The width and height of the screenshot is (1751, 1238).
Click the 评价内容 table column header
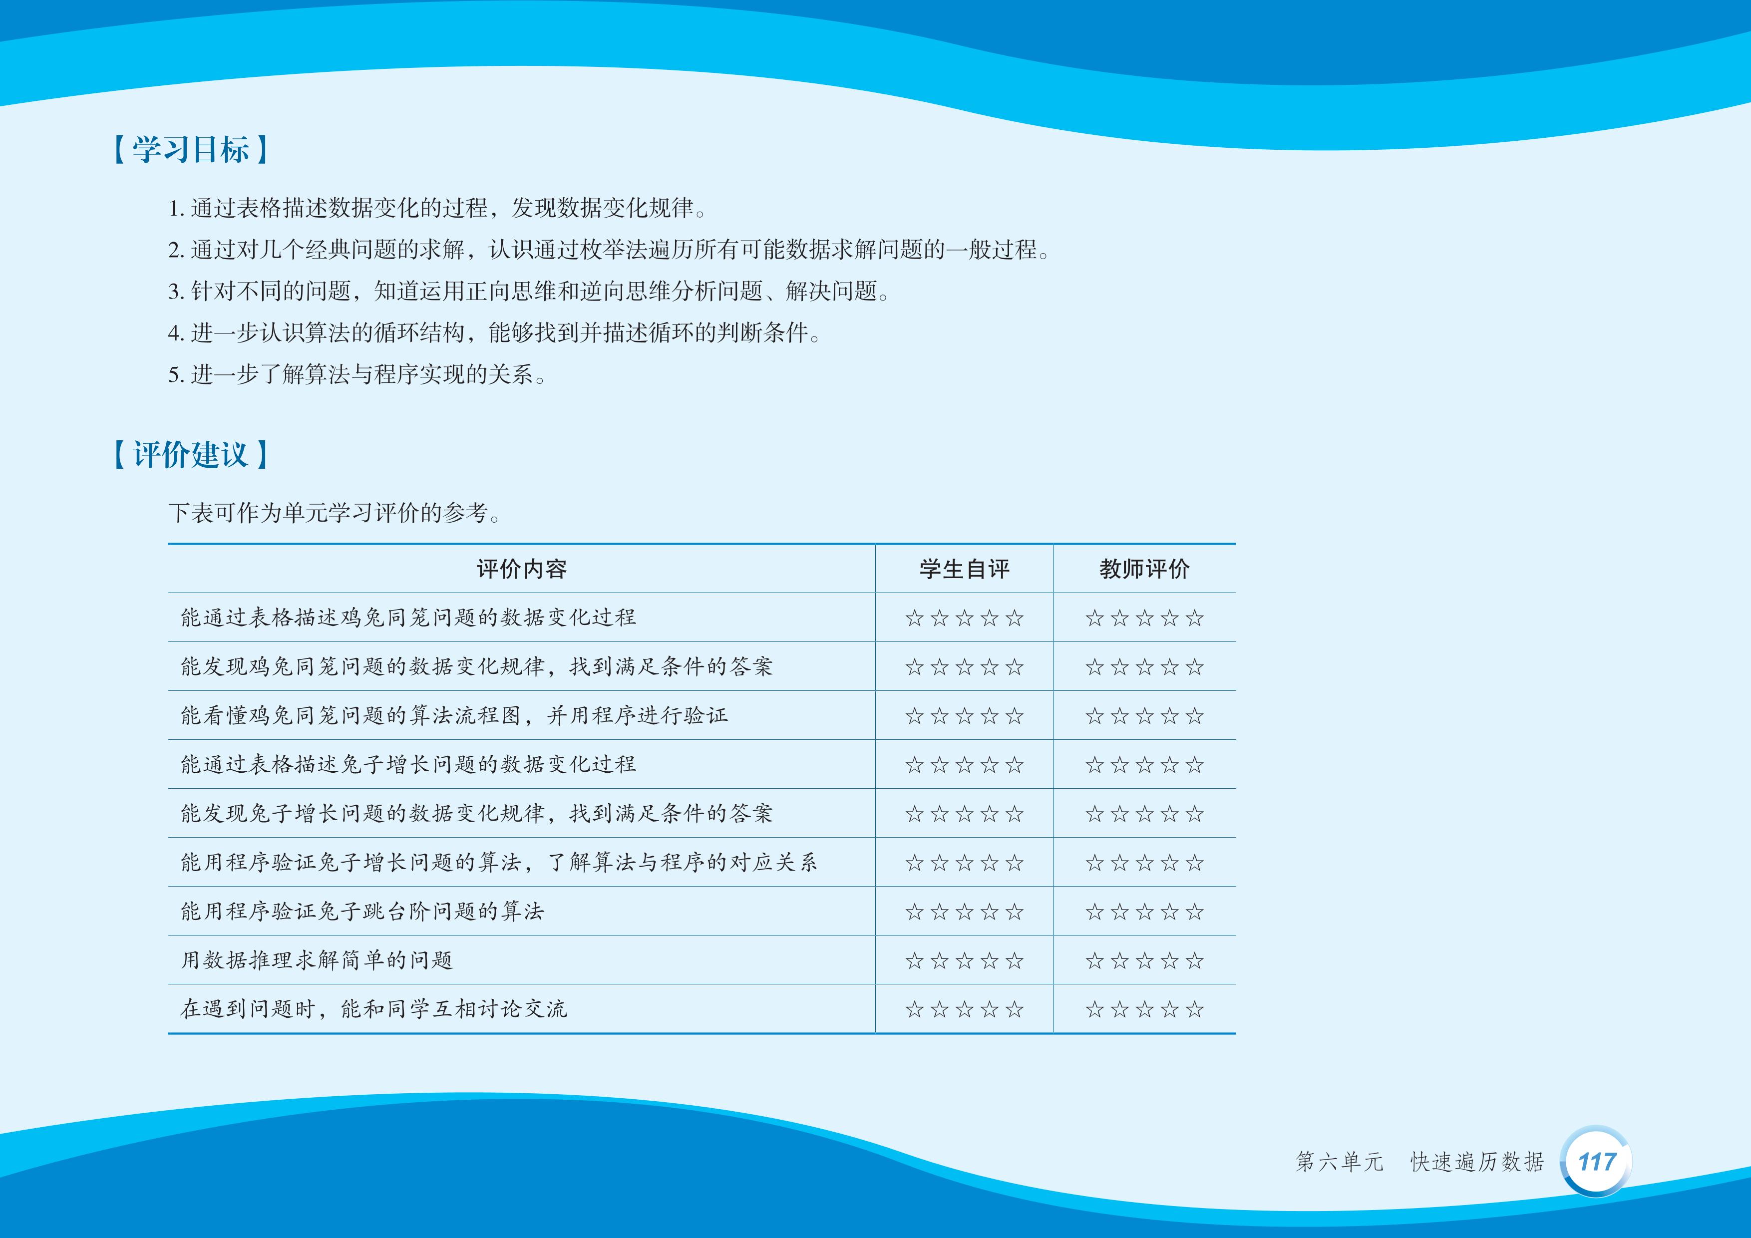522,569
